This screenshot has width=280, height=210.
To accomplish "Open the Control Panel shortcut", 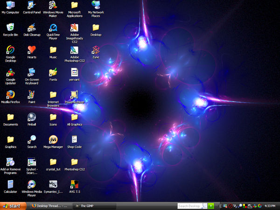I will (32, 7).
